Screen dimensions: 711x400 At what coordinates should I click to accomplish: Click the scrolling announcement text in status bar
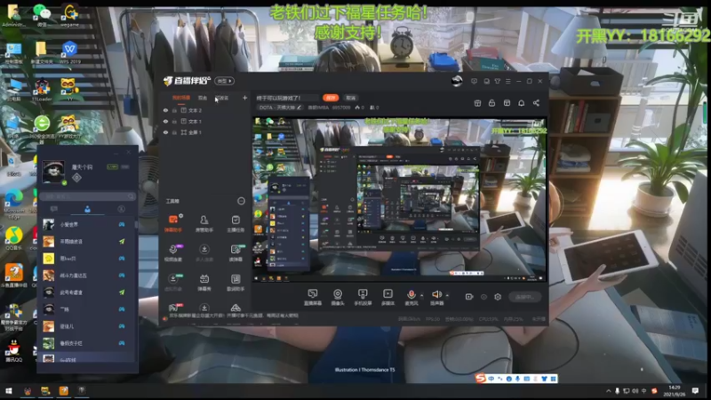pos(234,316)
